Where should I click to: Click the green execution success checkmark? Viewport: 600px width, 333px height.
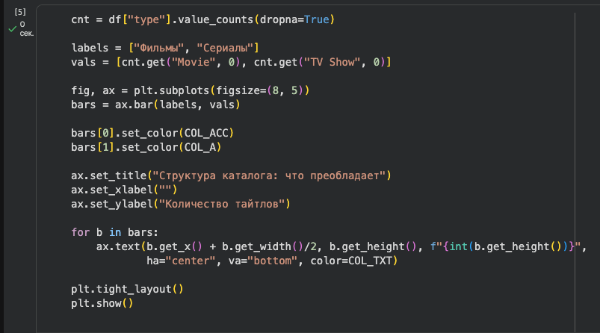(x=13, y=29)
